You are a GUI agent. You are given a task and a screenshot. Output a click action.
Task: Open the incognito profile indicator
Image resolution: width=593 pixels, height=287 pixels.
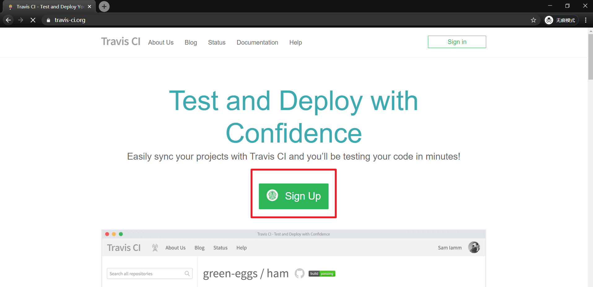point(561,20)
